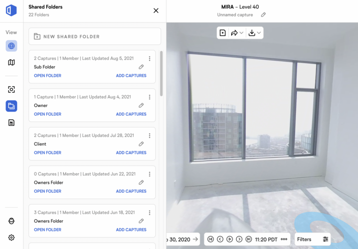Screen dimensions: 358x249
Task: Expand the download dropdown
Action: (x=255, y=33)
